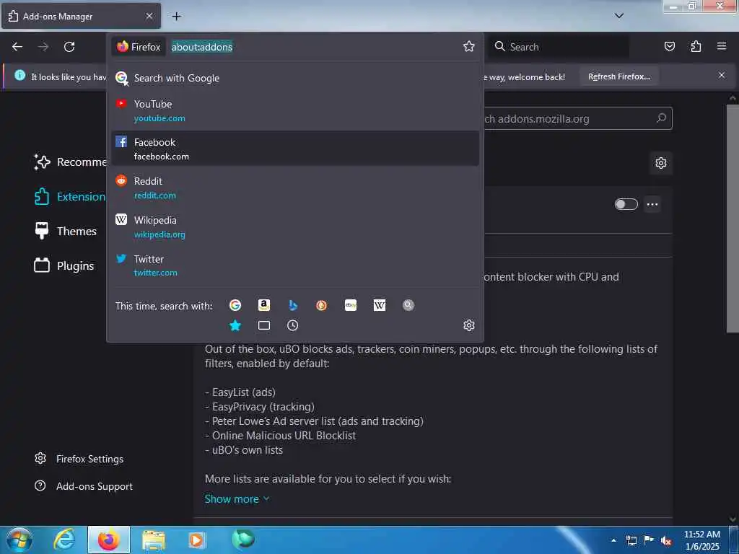739x554 pixels.
Task: Dismiss the welcome back notification bar
Action: [722, 75]
